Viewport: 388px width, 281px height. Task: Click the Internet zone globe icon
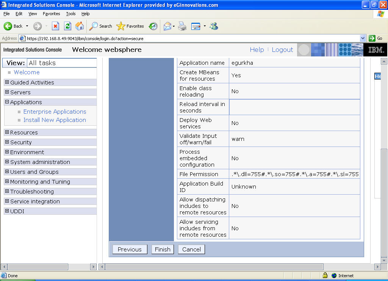(x=334, y=275)
